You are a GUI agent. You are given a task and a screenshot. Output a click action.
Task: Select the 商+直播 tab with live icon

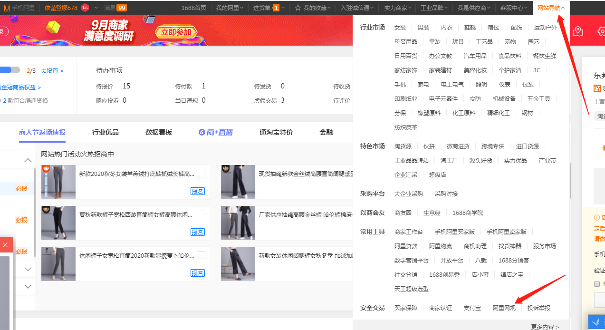(x=216, y=132)
